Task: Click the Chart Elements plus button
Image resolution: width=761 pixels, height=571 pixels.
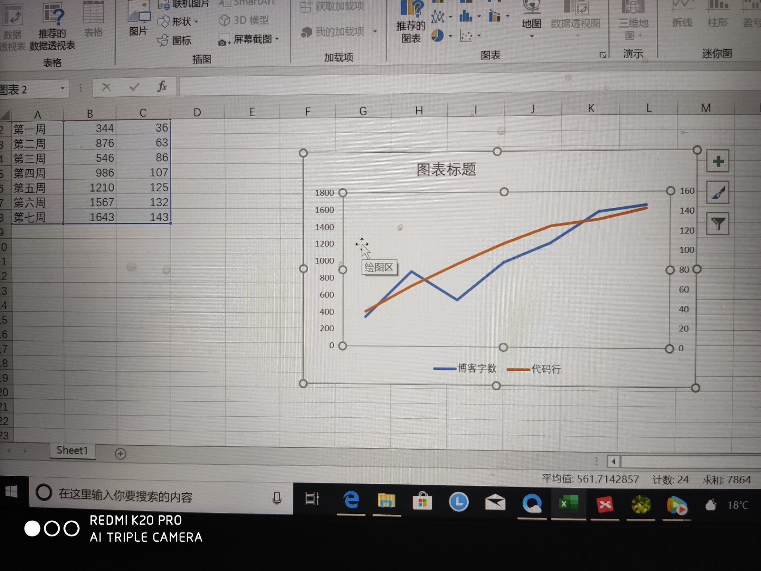Action: pyautogui.click(x=717, y=161)
